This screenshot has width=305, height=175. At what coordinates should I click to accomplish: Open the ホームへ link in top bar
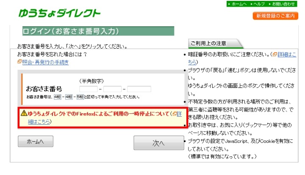point(237,4)
